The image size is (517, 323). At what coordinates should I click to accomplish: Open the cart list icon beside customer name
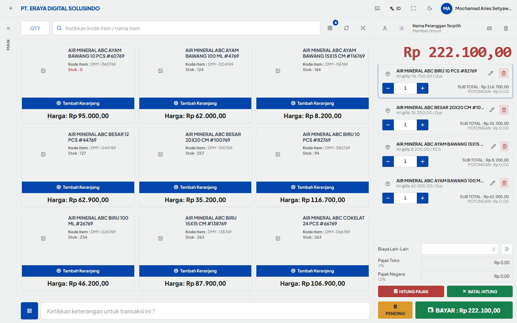(x=401, y=28)
